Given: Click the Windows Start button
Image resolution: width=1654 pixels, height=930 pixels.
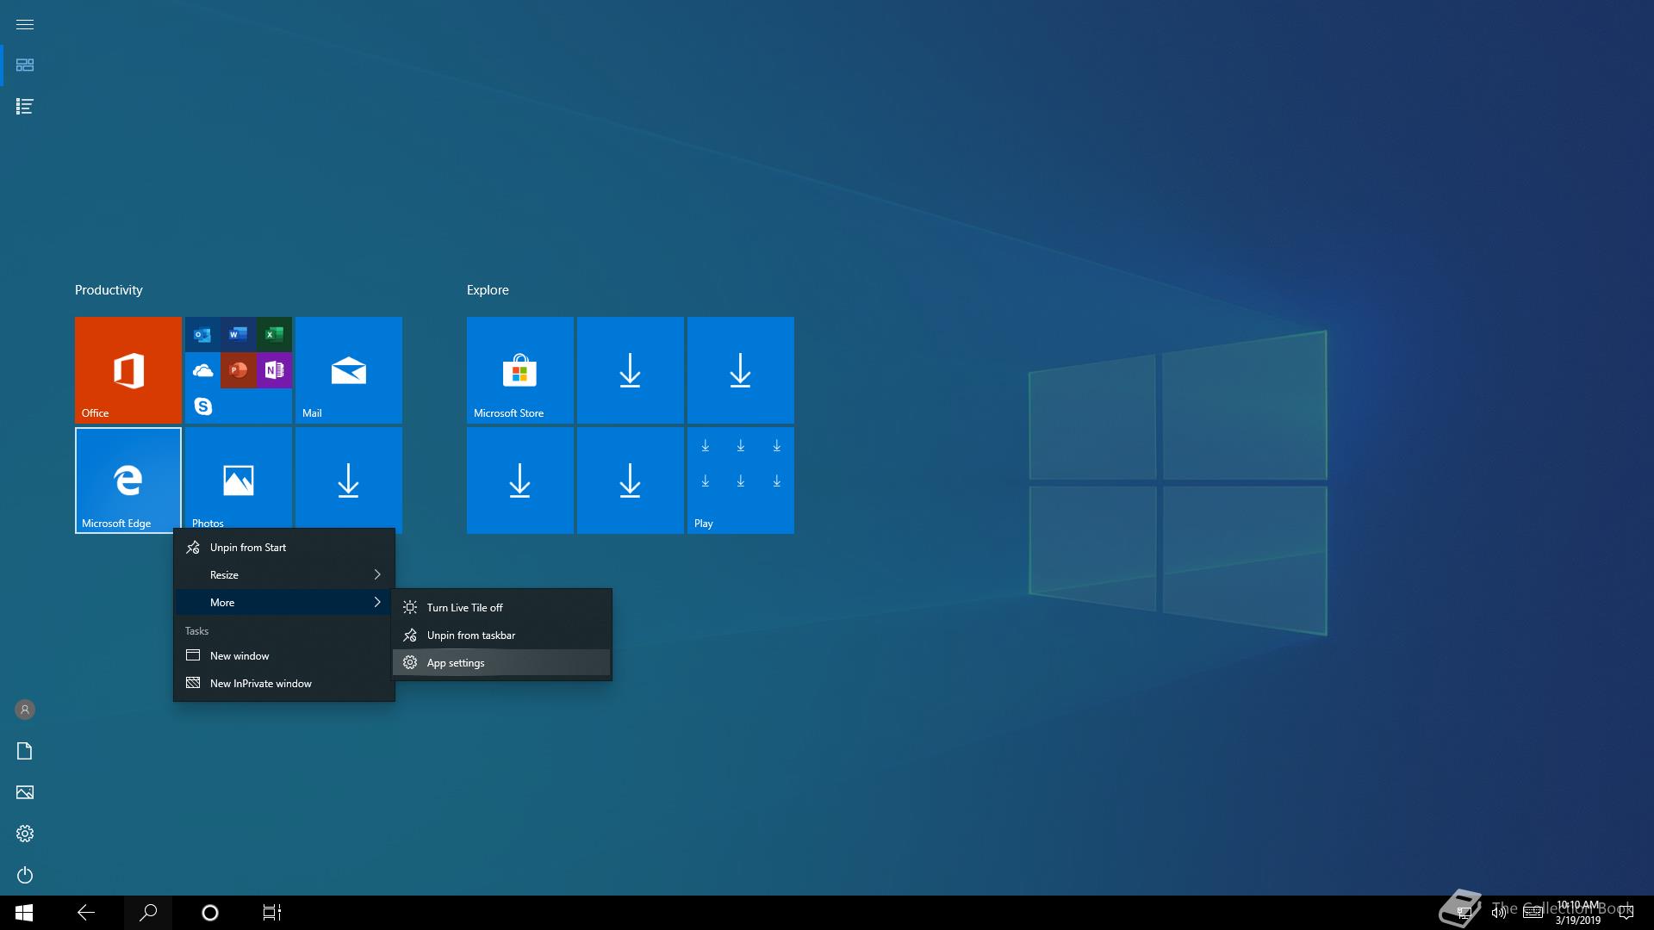Looking at the screenshot, I should click(x=24, y=913).
